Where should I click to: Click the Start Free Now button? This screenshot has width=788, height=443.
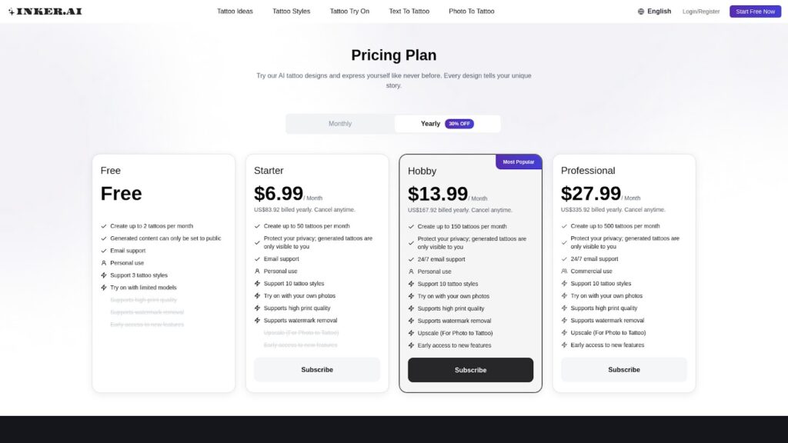(x=756, y=11)
